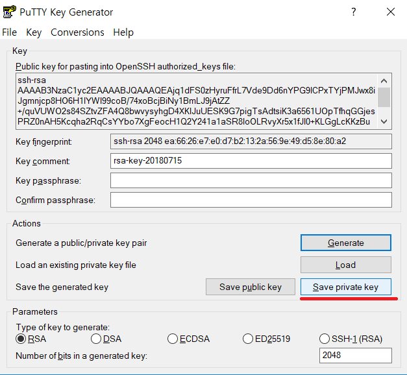The width and height of the screenshot is (407, 375).
Task: Click 'Type of key to generate:' label
Action: (x=63, y=327)
